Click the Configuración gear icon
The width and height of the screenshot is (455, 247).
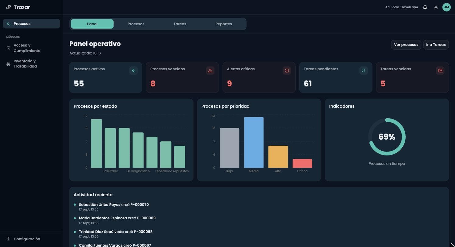9,239
